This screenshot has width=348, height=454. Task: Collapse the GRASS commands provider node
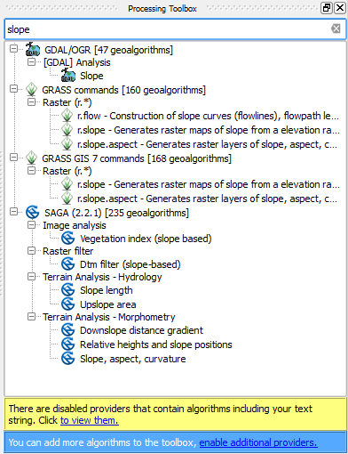coord(13,89)
